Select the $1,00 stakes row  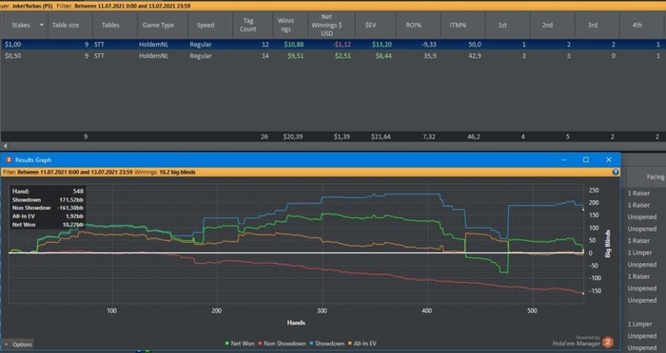coord(333,45)
